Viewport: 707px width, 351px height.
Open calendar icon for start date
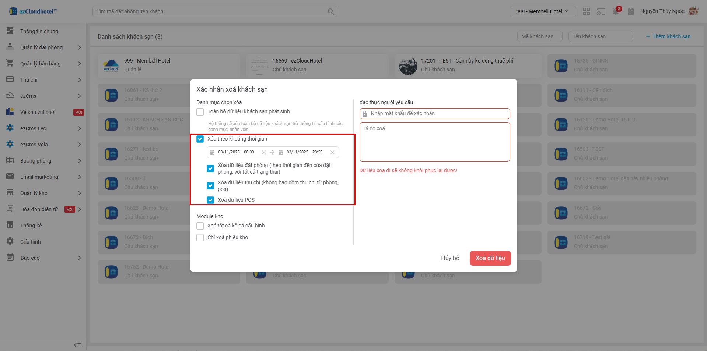[212, 152]
